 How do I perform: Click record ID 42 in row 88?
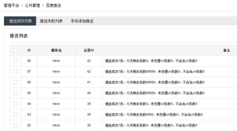(x=89, y=61)
